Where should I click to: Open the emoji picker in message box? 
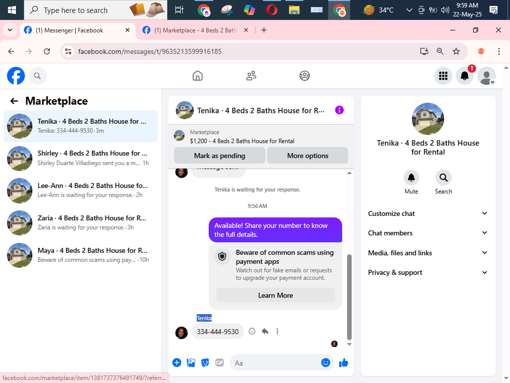pyautogui.click(x=326, y=363)
